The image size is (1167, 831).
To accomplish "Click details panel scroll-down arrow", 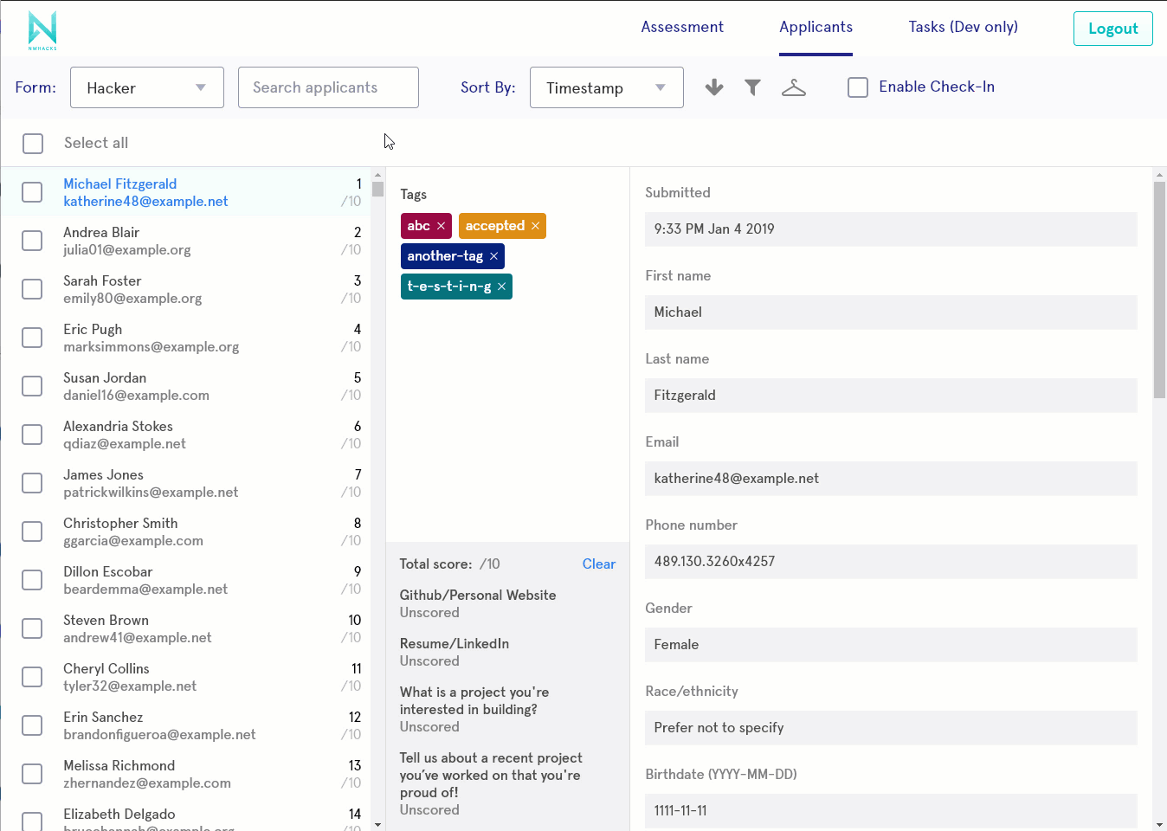I will coord(1160,825).
